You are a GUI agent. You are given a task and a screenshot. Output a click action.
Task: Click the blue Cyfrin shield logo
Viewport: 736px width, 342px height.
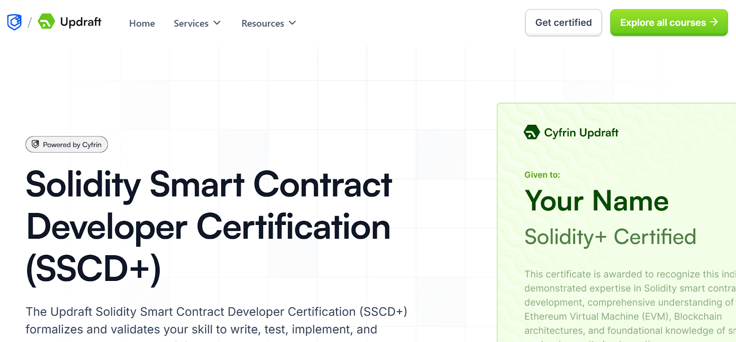14,22
